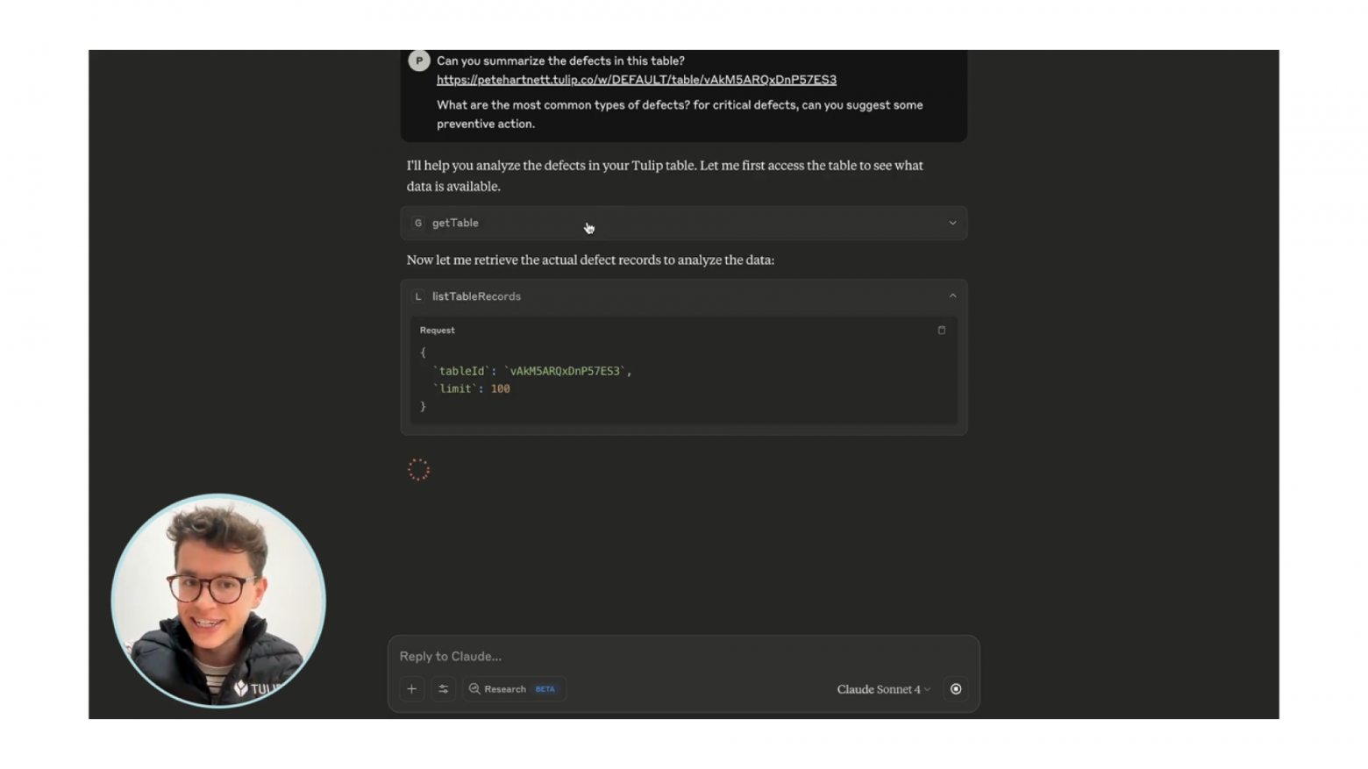The image size is (1368, 769).
Task: Copy the listTableRecords request code
Action: pyautogui.click(x=942, y=331)
